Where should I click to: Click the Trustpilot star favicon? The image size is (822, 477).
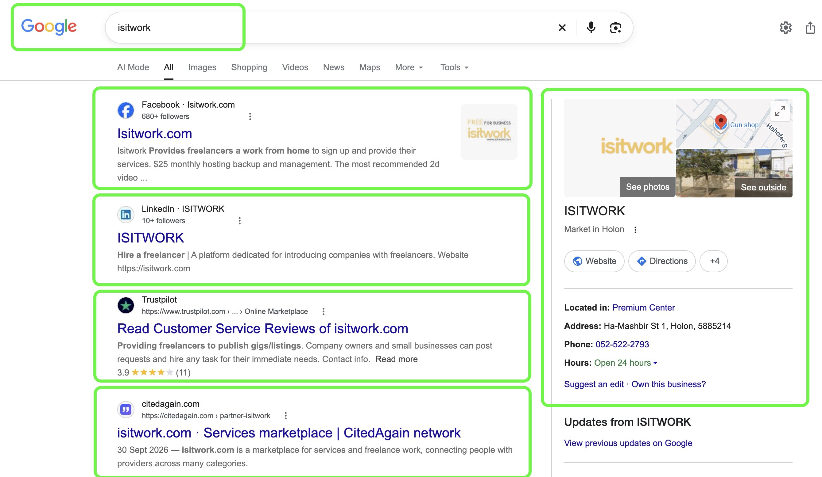(126, 306)
